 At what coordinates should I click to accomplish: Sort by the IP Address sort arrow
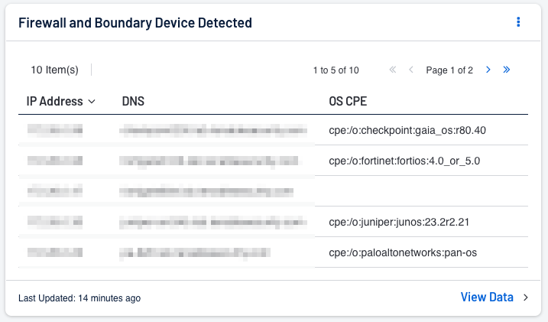coord(92,101)
